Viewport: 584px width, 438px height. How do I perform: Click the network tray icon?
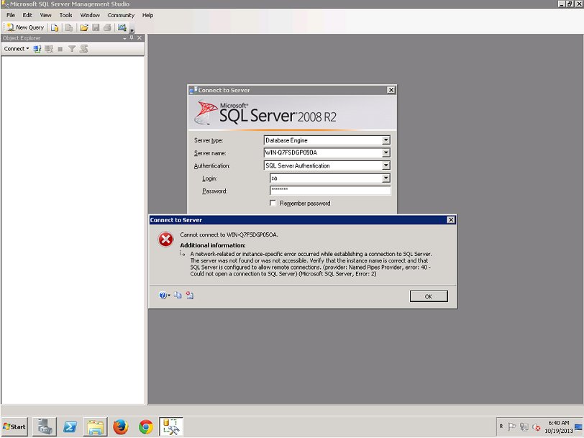click(x=524, y=426)
